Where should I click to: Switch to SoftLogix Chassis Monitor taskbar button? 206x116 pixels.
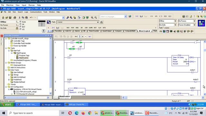[76, 104]
